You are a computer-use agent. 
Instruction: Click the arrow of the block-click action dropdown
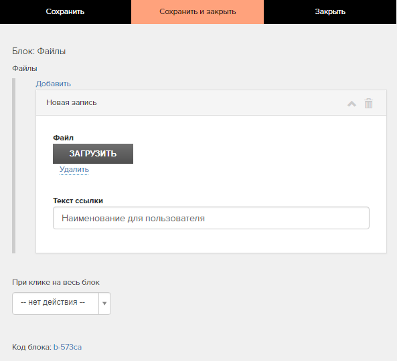point(104,304)
